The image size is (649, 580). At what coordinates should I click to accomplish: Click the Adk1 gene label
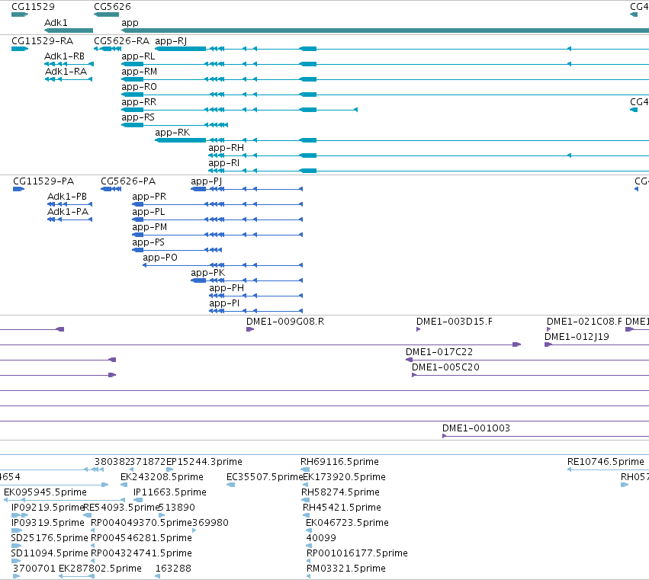pyautogui.click(x=56, y=23)
